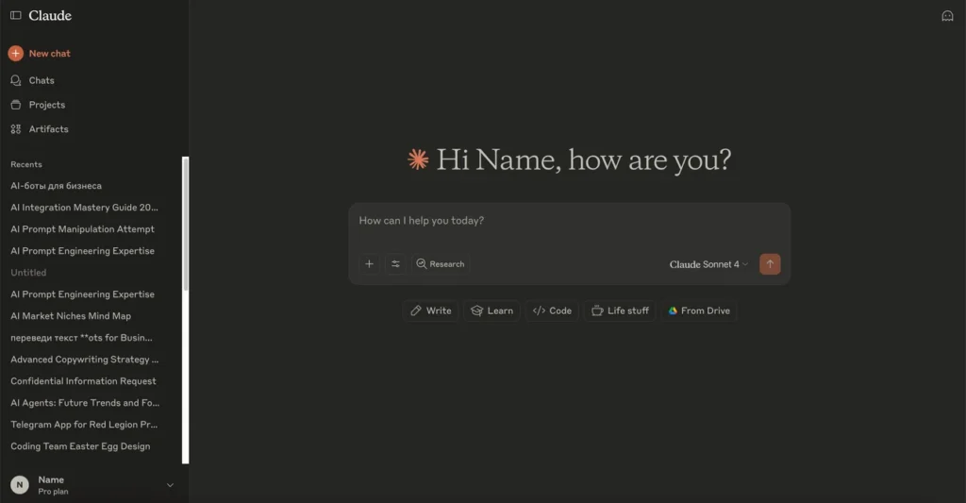Open the search and tools sliders icon
Screen dimensions: 966x503
tap(395, 264)
